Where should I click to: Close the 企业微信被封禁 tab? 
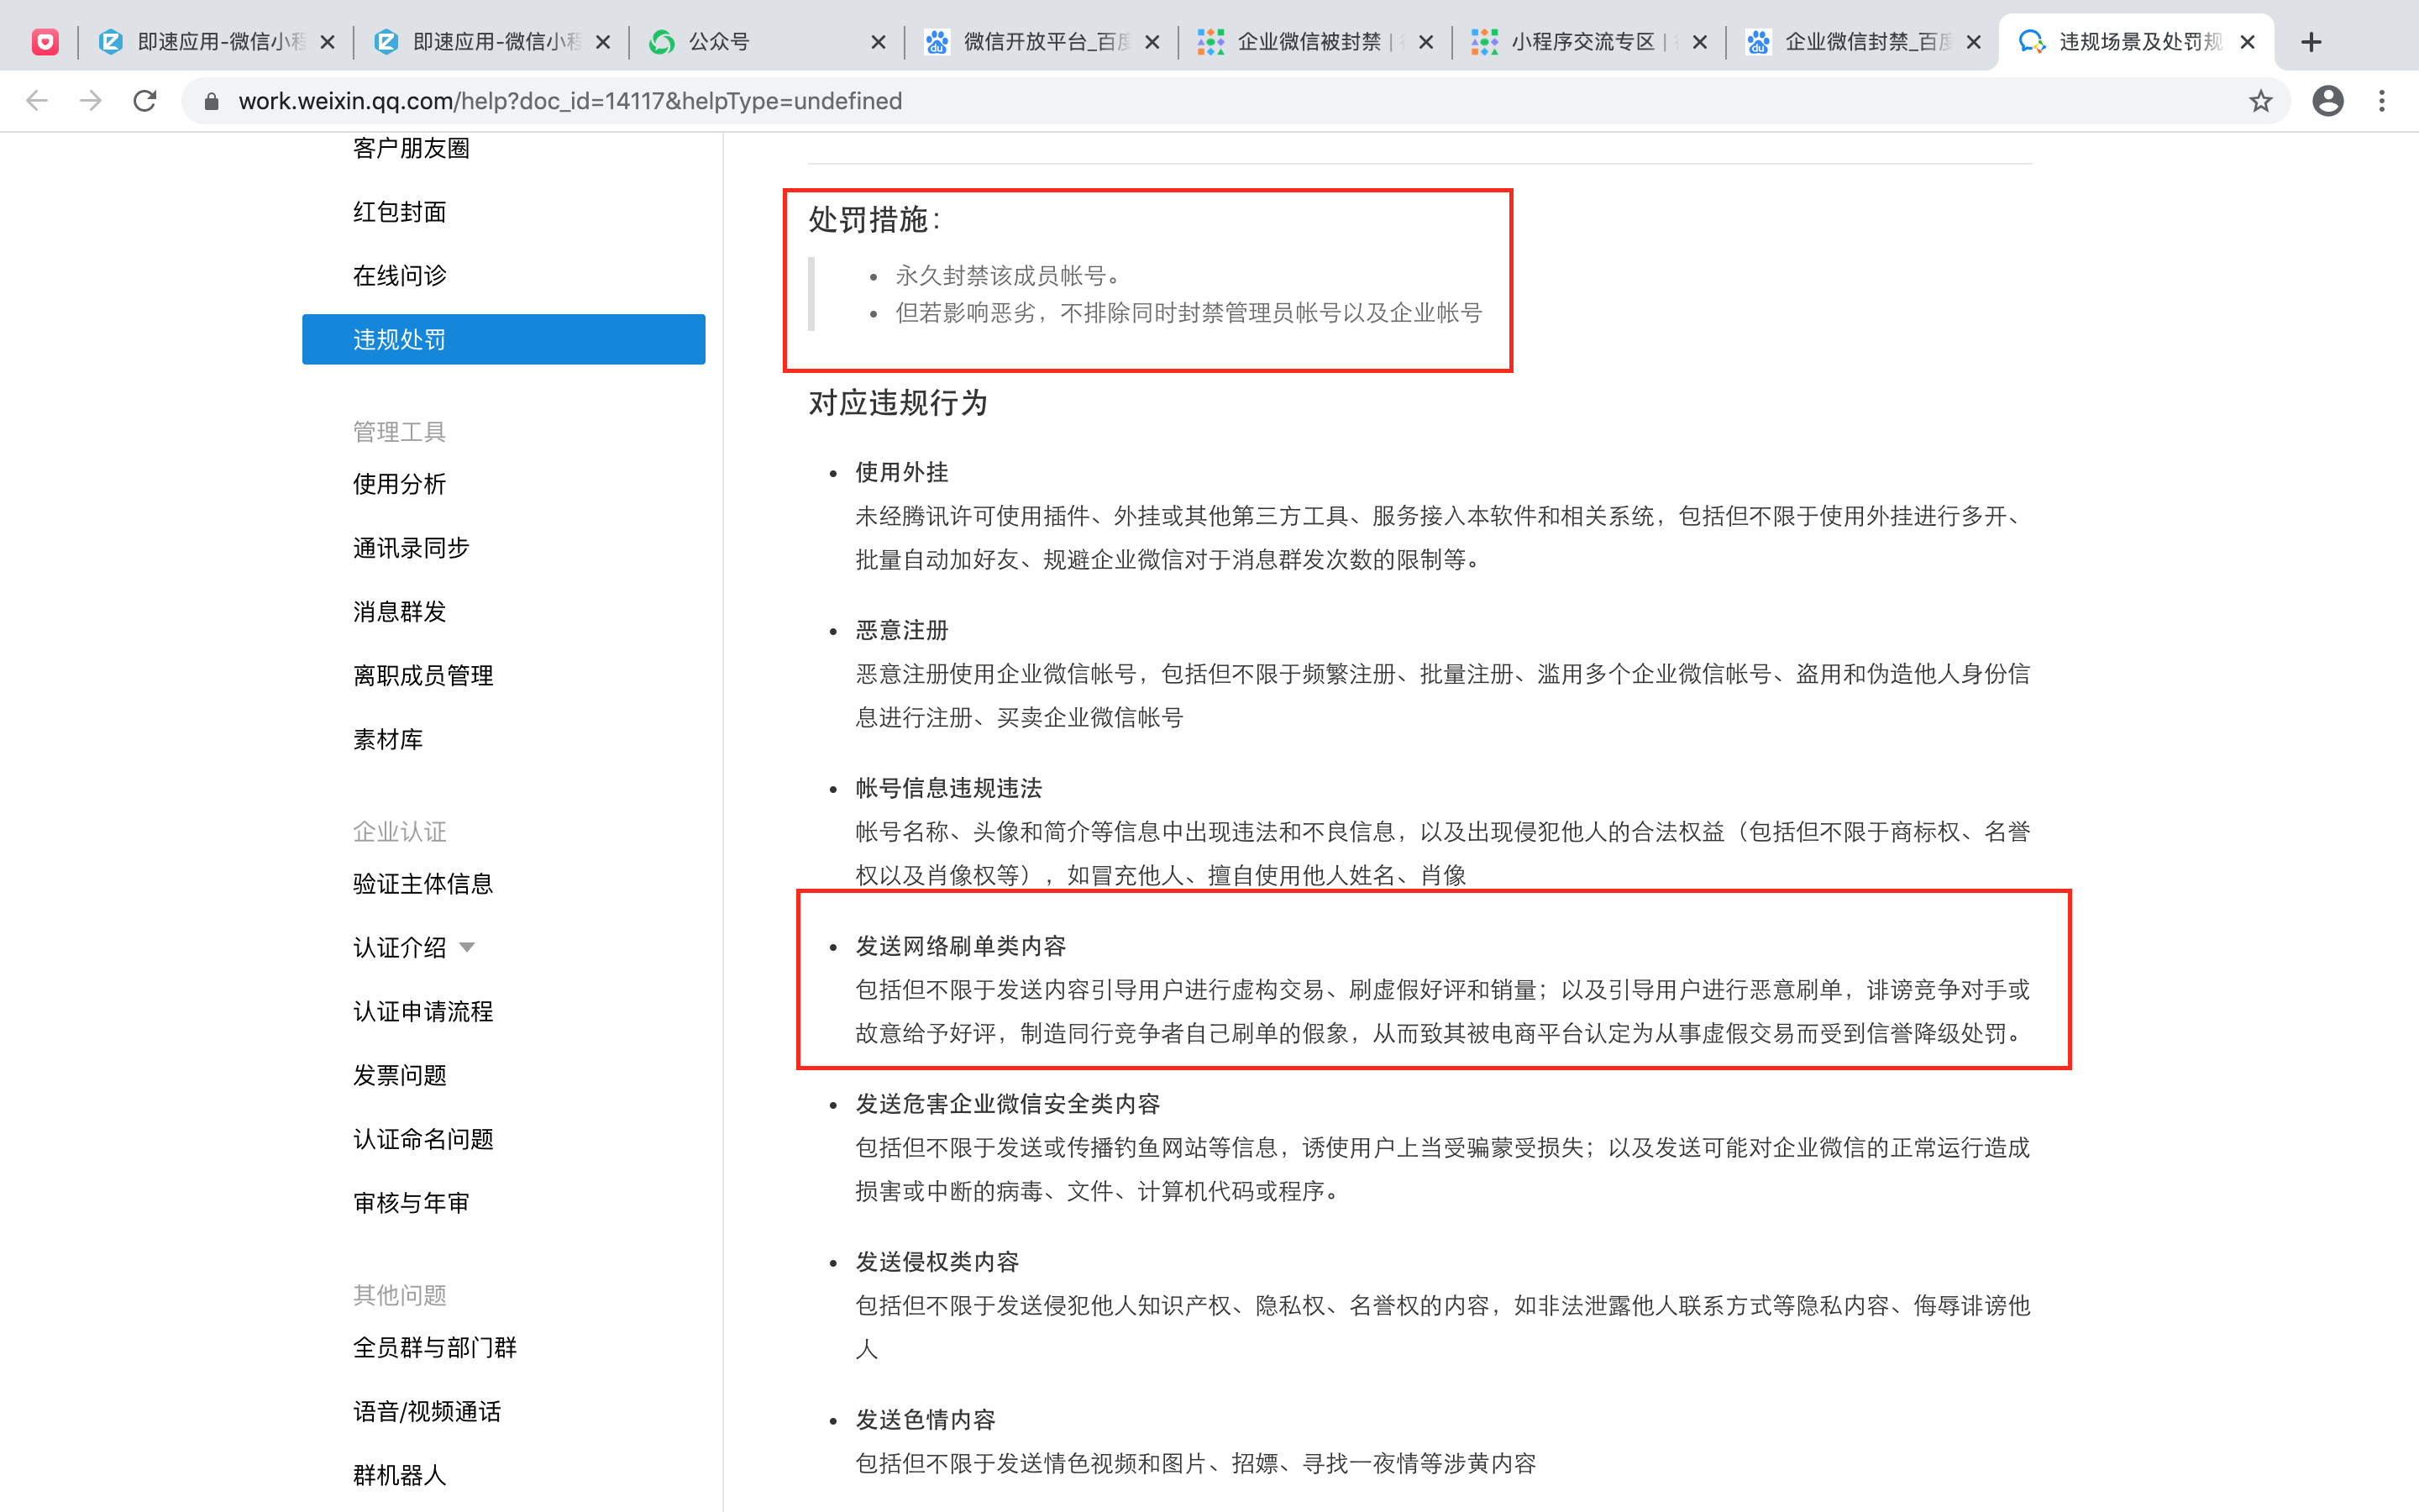(x=1426, y=42)
